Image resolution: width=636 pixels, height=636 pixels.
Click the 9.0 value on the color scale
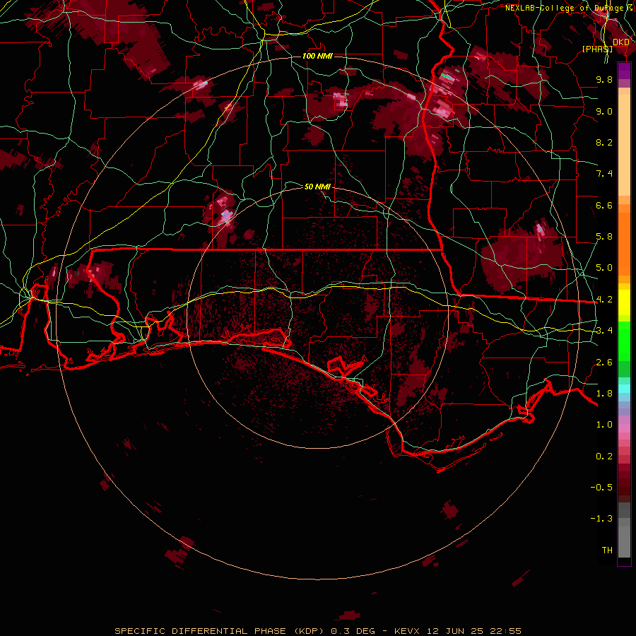pyautogui.click(x=604, y=111)
